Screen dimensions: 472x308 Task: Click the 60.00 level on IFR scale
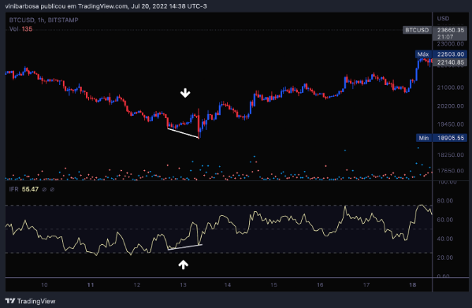point(444,220)
